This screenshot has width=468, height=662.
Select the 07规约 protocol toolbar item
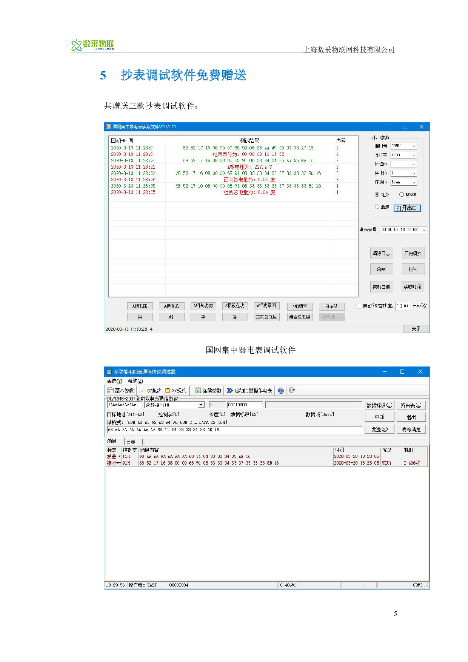click(x=150, y=390)
